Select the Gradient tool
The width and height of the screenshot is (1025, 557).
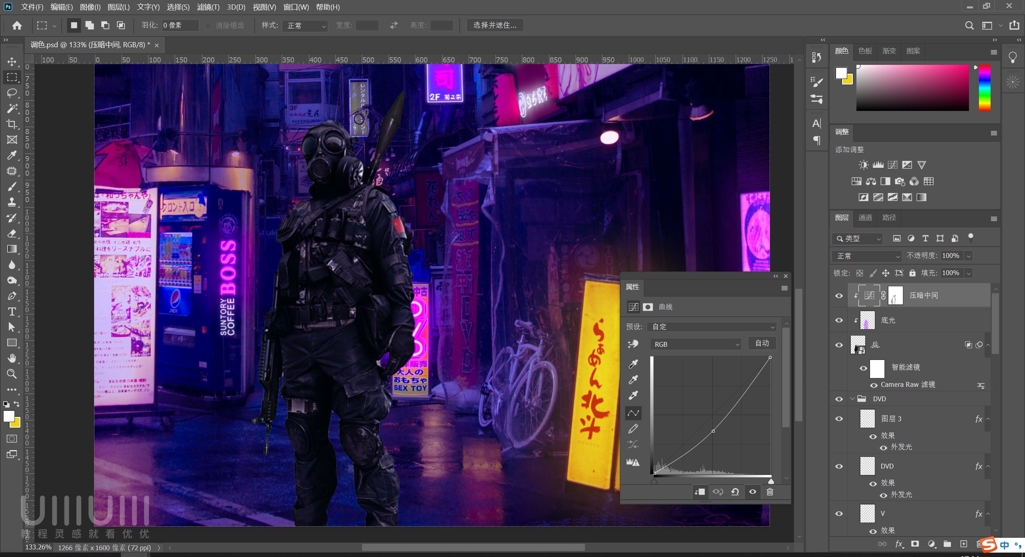(x=12, y=249)
